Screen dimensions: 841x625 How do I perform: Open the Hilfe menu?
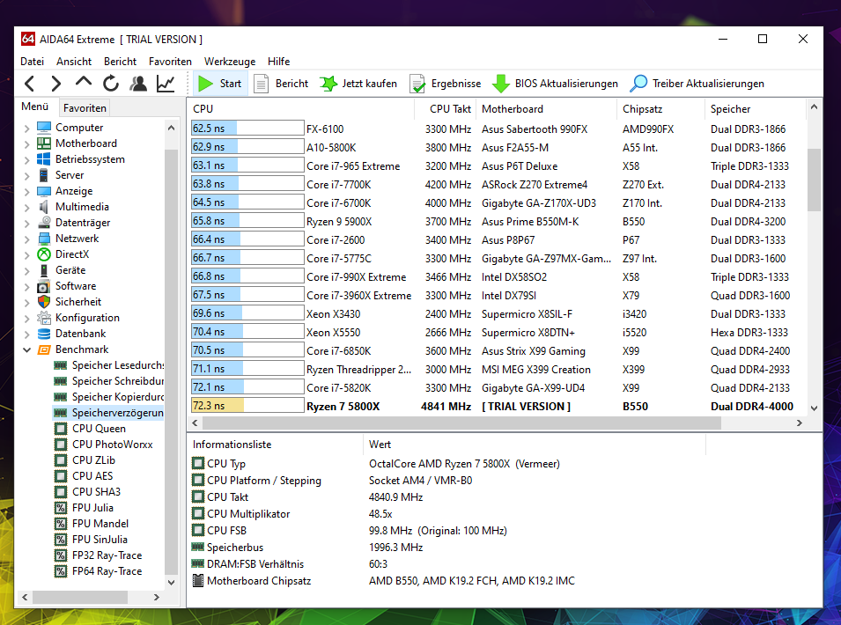(x=279, y=62)
